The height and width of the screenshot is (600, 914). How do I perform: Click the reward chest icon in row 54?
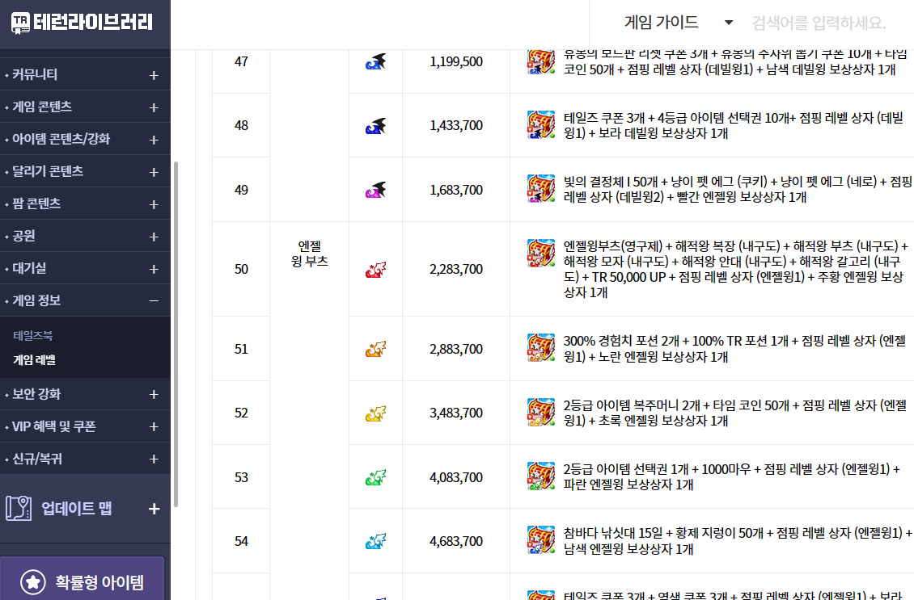point(540,539)
